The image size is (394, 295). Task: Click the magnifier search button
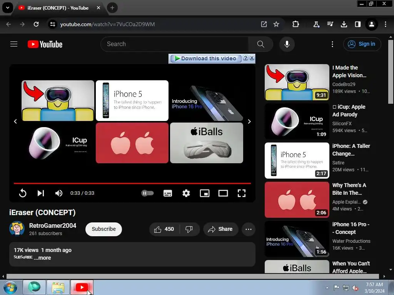pyautogui.click(x=260, y=44)
